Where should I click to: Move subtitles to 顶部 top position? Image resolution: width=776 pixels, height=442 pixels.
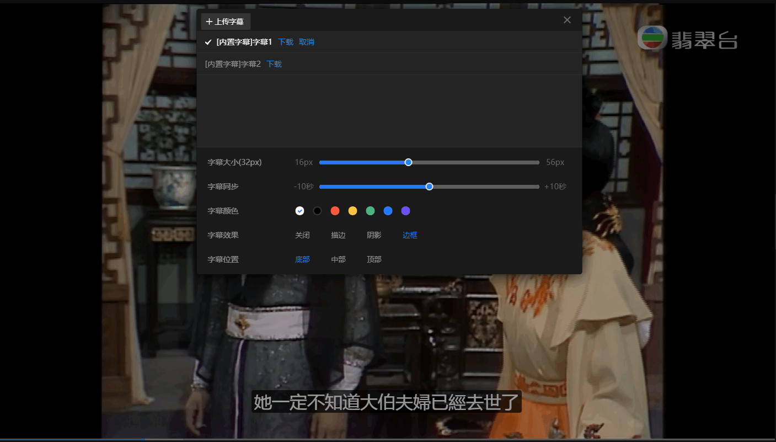[x=374, y=259]
